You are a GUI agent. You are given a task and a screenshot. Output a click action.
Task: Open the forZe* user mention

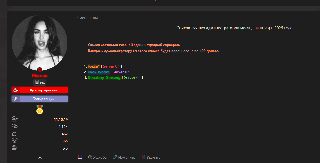93,66
